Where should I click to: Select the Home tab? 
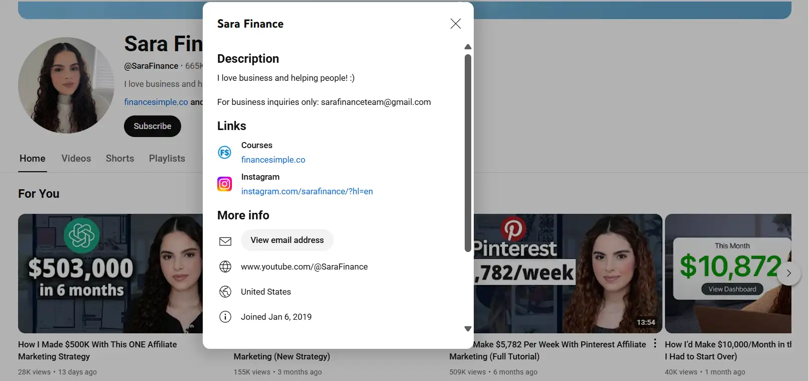tap(33, 158)
